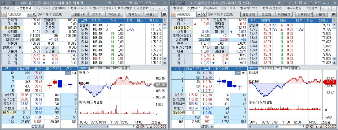This screenshot has width=338, height=130.
Task: Click the magnifier search icon next to A6763000
Action: [x=204, y=15]
